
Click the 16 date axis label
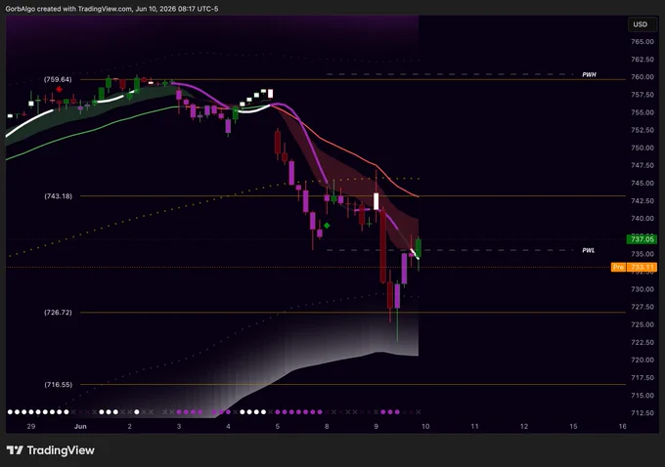pos(622,426)
